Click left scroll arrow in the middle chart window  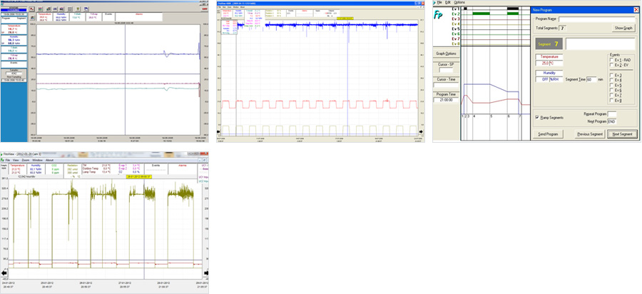(x=218, y=131)
